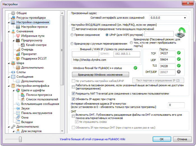This screenshot has height=146, width=196.
Task: Enable automatic incoming connection type detection checkbox
Action: tap(74, 29)
